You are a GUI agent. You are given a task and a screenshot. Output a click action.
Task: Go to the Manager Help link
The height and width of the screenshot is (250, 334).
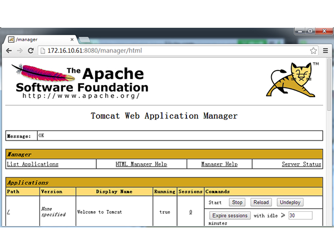[x=219, y=164]
